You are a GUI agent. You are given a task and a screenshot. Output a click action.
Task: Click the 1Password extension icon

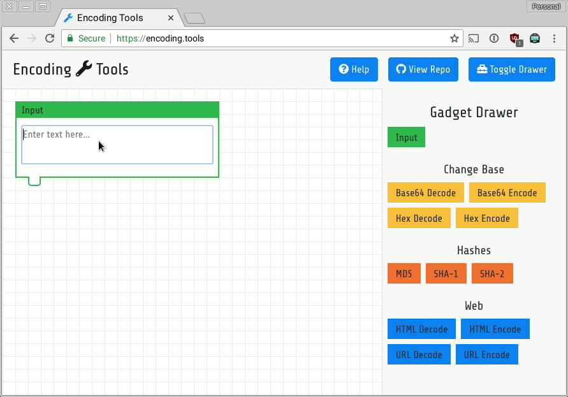[x=494, y=38]
